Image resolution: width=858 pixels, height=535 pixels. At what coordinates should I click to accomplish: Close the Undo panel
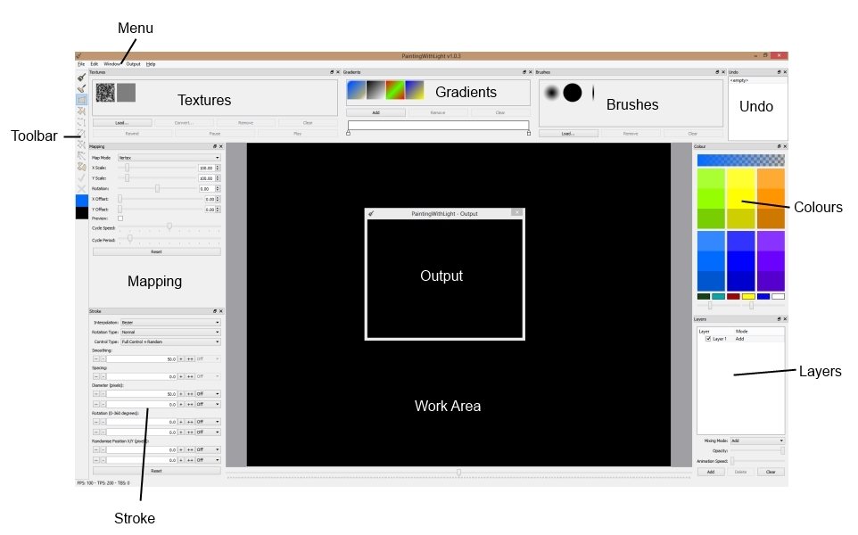(x=785, y=72)
